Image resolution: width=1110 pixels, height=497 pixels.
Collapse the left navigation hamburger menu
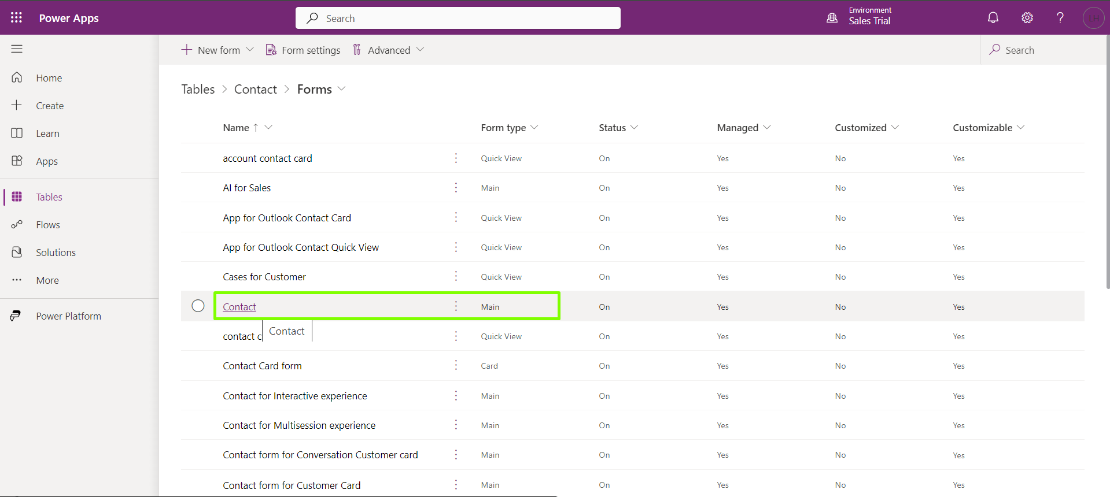(17, 49)
